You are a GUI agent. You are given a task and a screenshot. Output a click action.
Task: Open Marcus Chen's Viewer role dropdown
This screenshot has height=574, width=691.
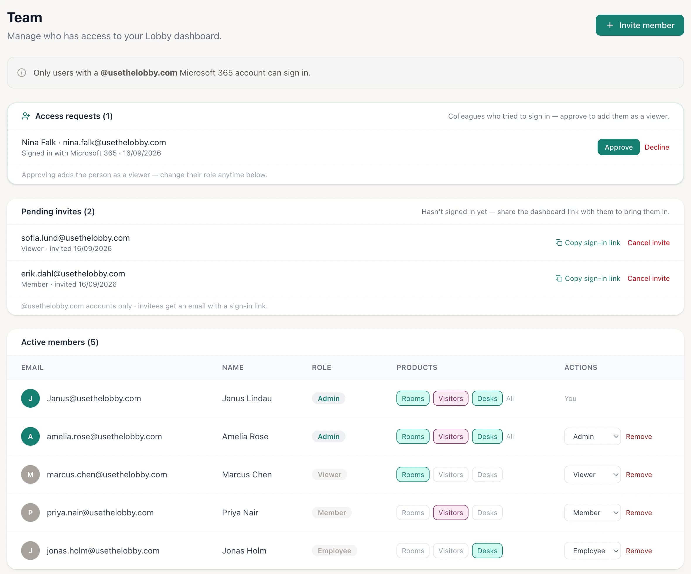pyautogui.click(x=592, y=474)
